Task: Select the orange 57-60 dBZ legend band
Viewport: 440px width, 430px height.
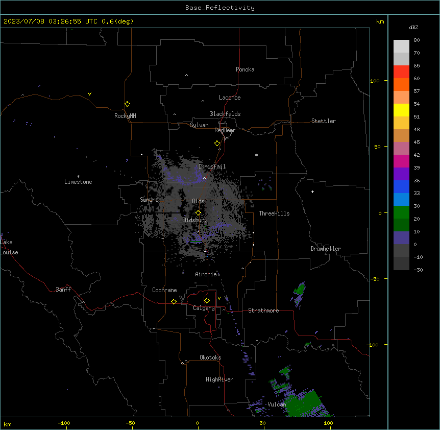Action: [401, 84]
